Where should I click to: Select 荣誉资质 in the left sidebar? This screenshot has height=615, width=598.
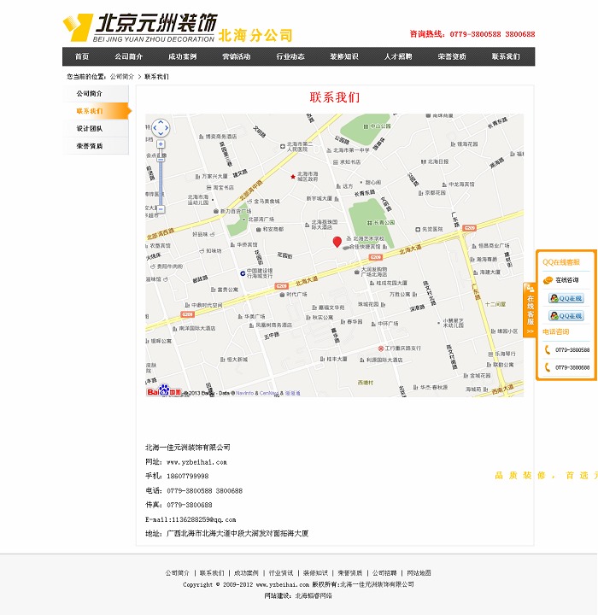(x=89, y=146)
